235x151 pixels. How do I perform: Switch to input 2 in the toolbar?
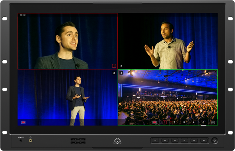(x=174, y=122)
